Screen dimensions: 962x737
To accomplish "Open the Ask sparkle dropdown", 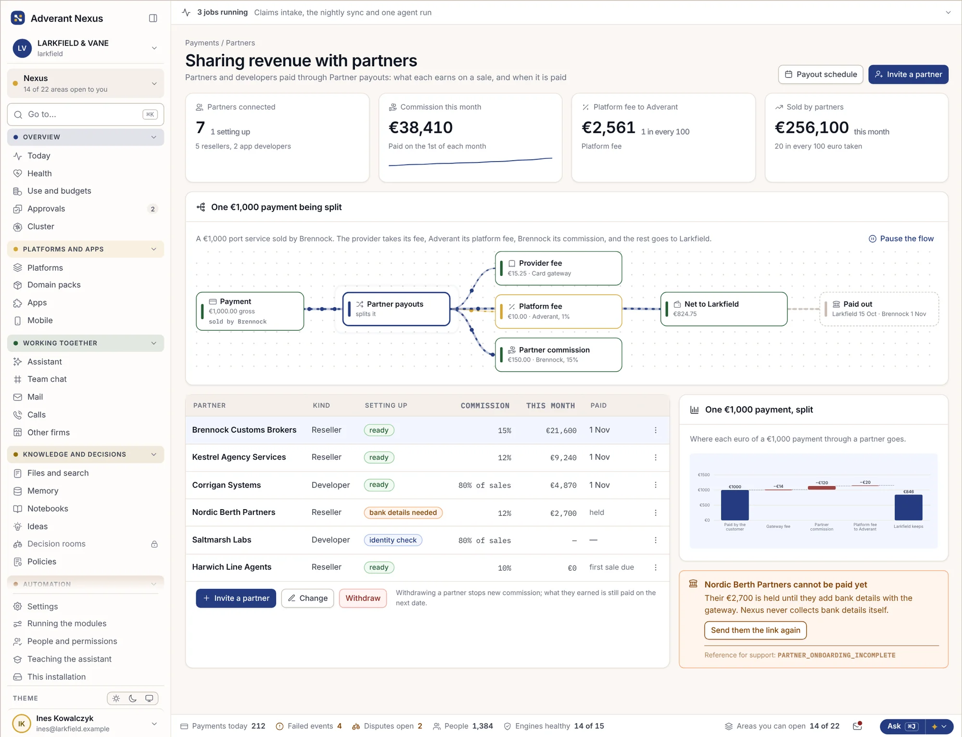I will coord(939,726).
